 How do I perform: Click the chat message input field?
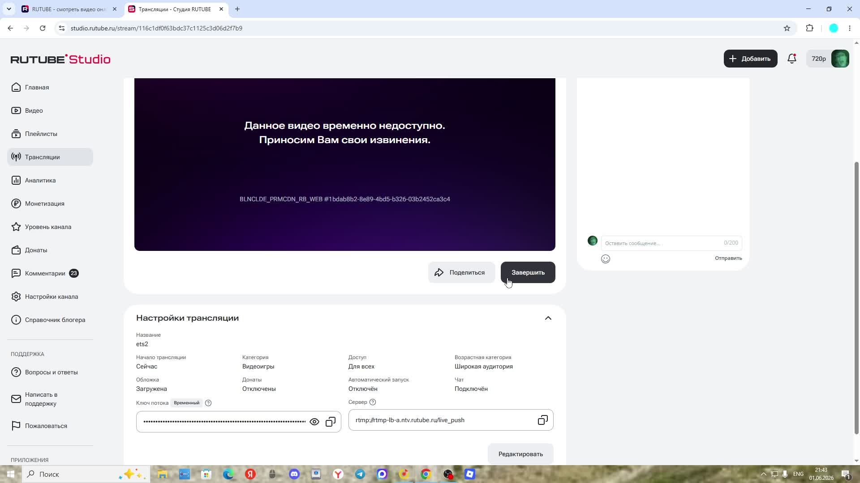click(671, 243)
